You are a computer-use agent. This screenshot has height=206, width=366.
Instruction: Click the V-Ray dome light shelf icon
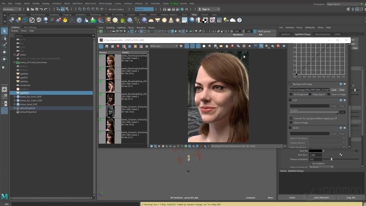151,20
